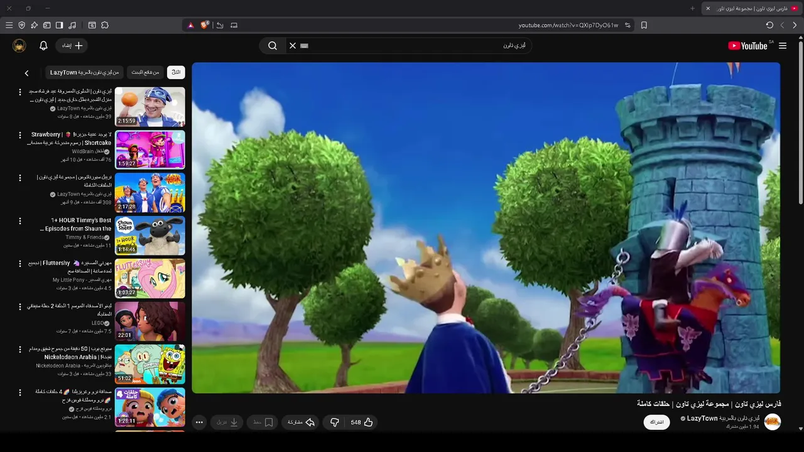Open options menu for Timmy's Best Episodes video
The height and width of the screenshot is (452, 804).
tap(19, 221)
